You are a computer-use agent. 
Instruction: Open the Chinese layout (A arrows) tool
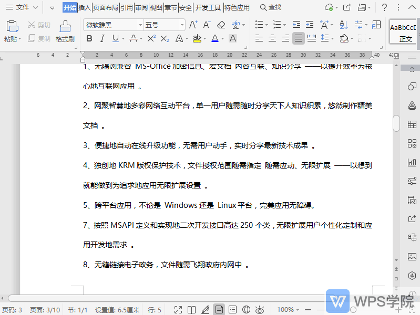324,25
